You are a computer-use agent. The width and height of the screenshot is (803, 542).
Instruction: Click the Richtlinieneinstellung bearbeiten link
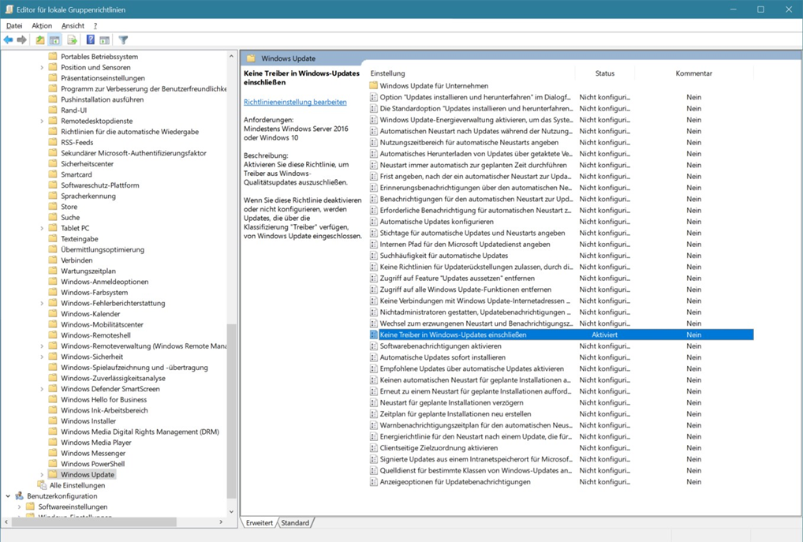pos(295,102)
